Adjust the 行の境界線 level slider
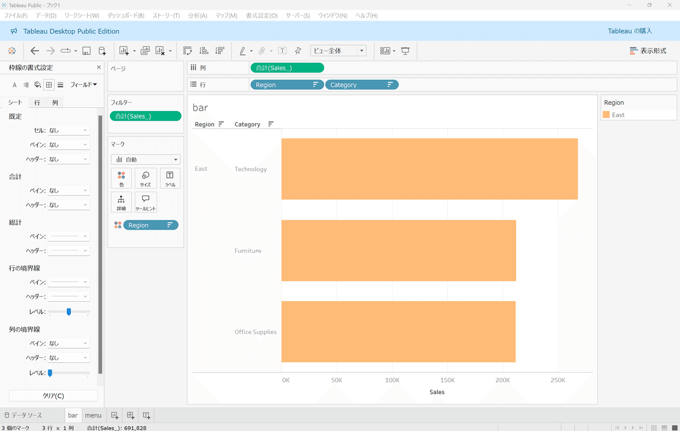The width and height of the screenshot is (680, 431). coord(69,311)
